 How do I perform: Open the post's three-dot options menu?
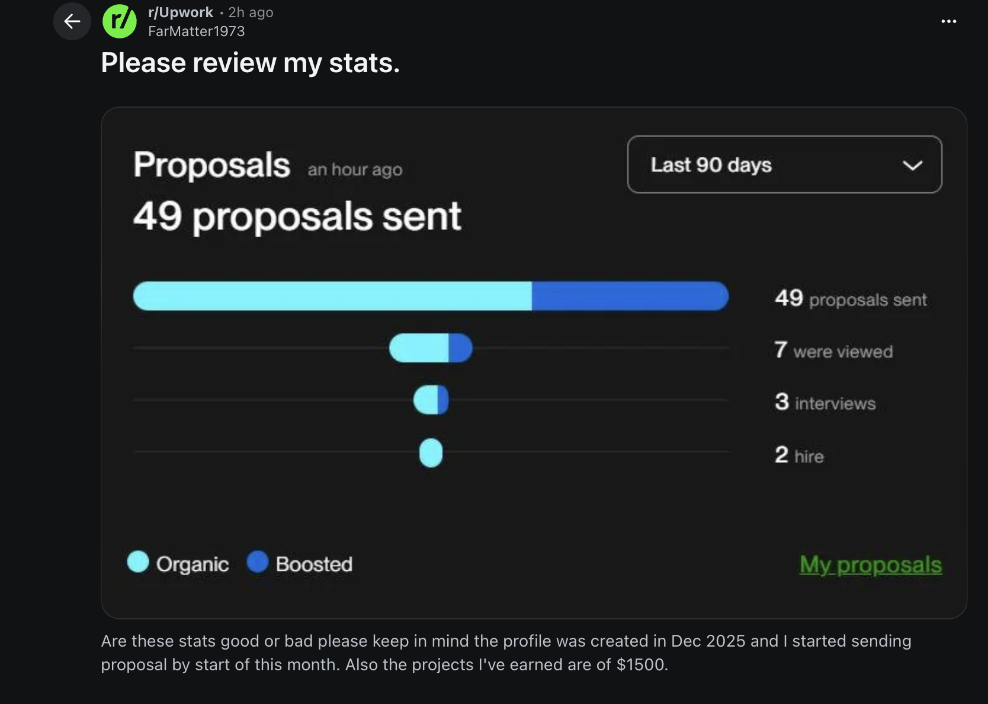click(948, 21)
